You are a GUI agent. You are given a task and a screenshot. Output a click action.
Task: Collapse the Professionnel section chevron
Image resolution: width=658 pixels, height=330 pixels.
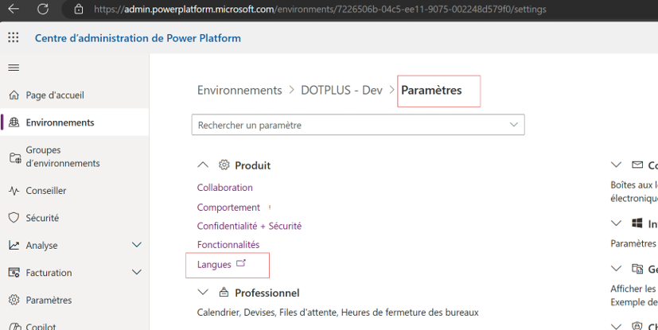[x=203, y=293]
